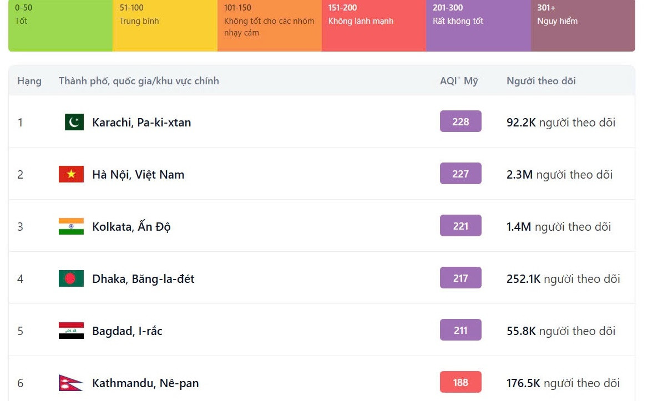Open the Dhaka, Băng-la-đét entry

tap(143, 279)
